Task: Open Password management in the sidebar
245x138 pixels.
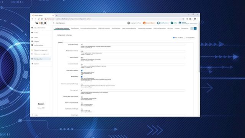Action: (41, 54)
